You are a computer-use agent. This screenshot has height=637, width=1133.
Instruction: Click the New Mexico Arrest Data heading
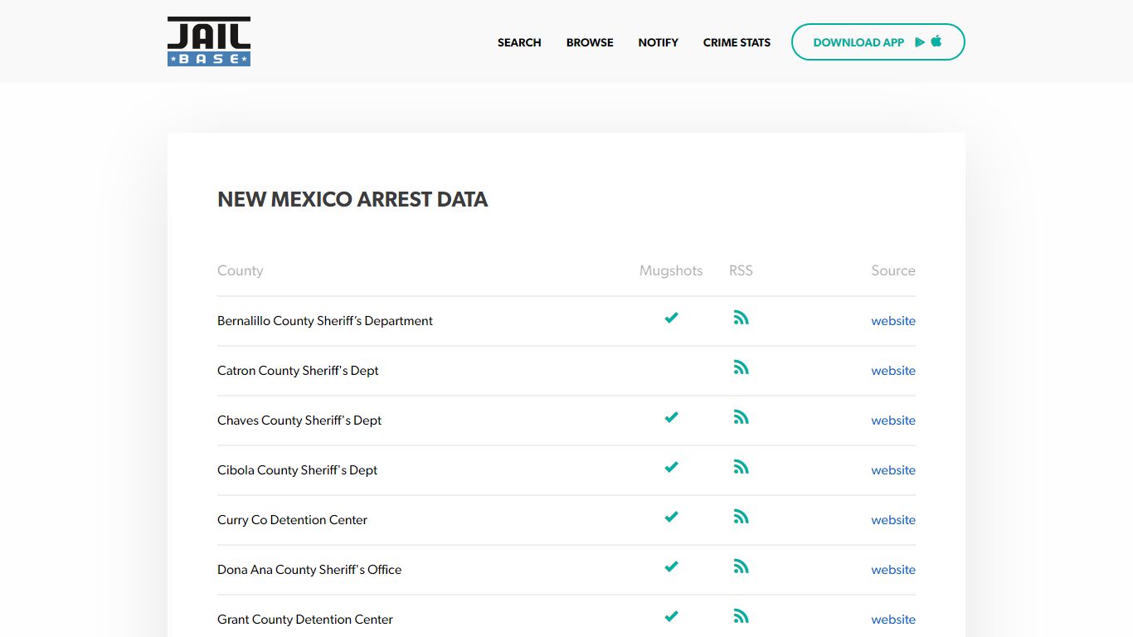(x=353, y=199)
